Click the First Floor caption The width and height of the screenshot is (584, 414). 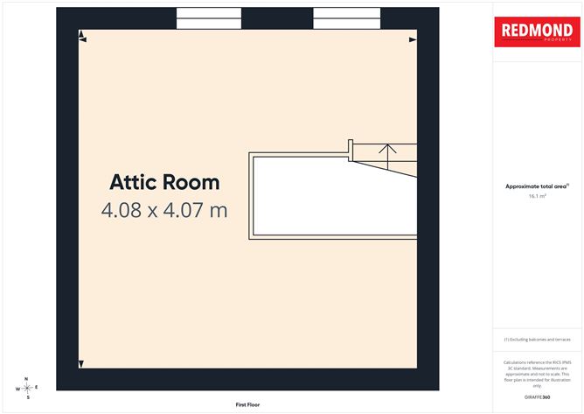coord(247,404)
